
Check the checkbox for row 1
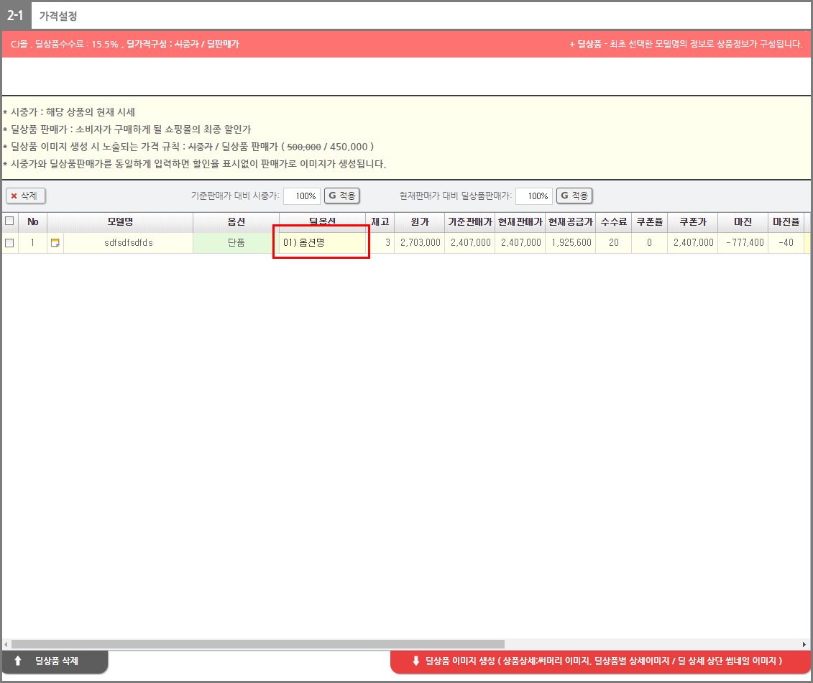pyautogui.click(x=9, y=243)
